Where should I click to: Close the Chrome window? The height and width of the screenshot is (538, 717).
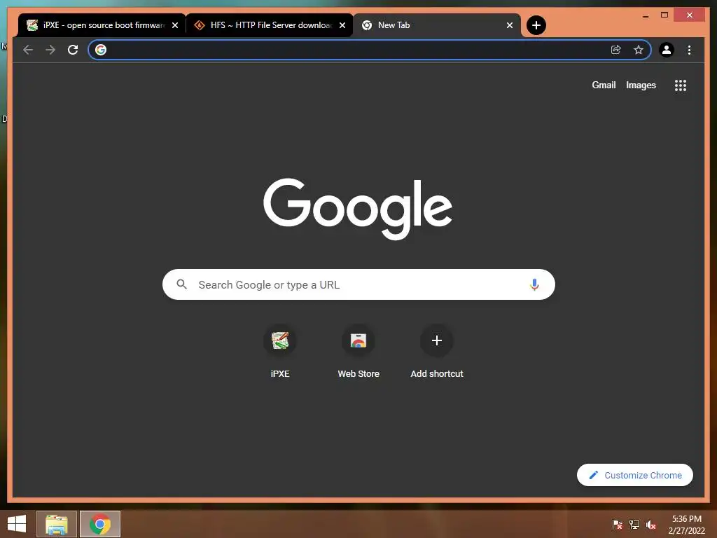click(690, 15)
